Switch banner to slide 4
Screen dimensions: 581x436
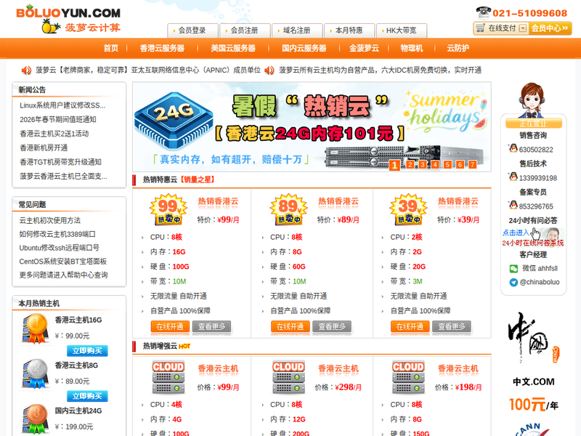[435, 165]
